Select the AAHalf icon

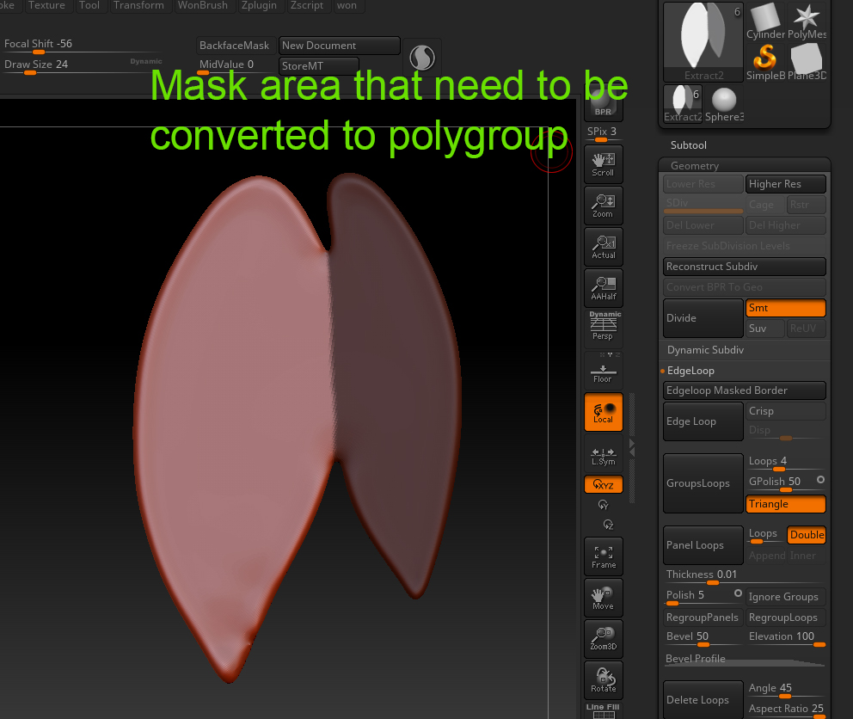tap(603, 288)
